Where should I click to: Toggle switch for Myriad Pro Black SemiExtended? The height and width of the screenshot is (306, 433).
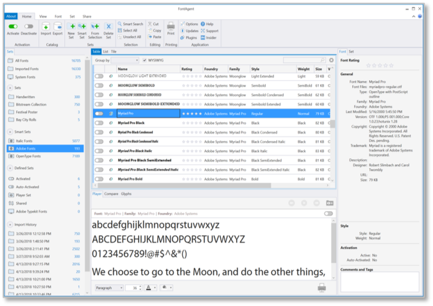(99, 160)
